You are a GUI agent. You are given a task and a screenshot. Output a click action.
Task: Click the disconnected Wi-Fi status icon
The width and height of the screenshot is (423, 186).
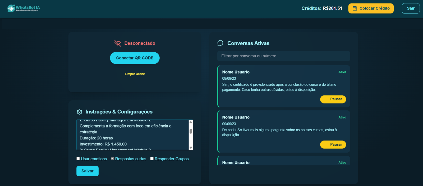tap(118, 43)
